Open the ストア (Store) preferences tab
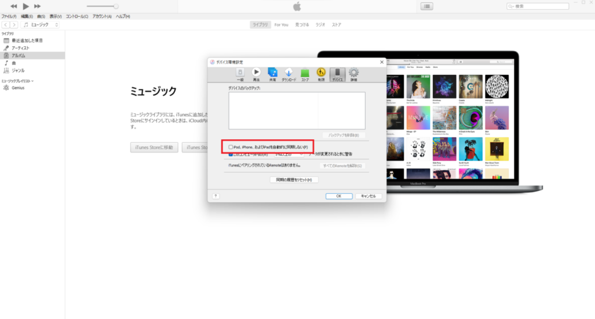 click(x=305, y=75)
